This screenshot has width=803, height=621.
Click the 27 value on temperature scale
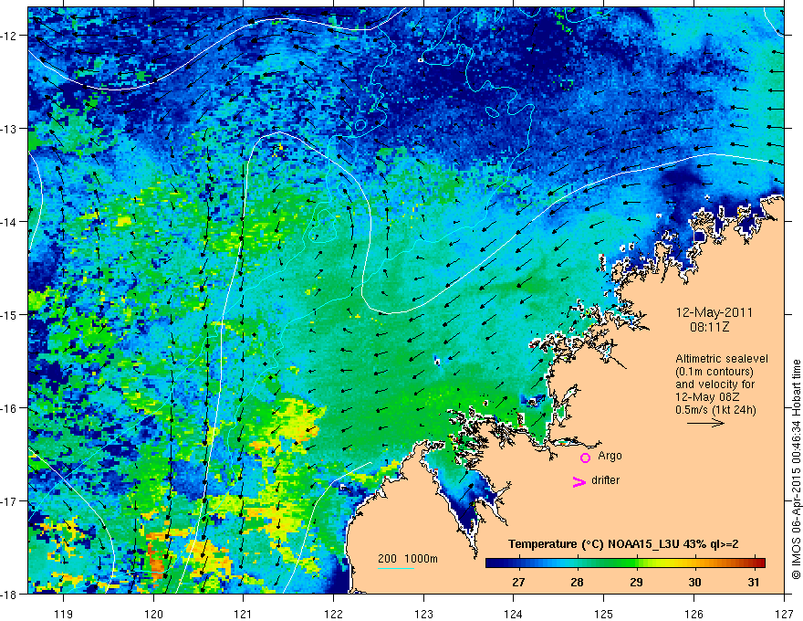click(518, 582)
